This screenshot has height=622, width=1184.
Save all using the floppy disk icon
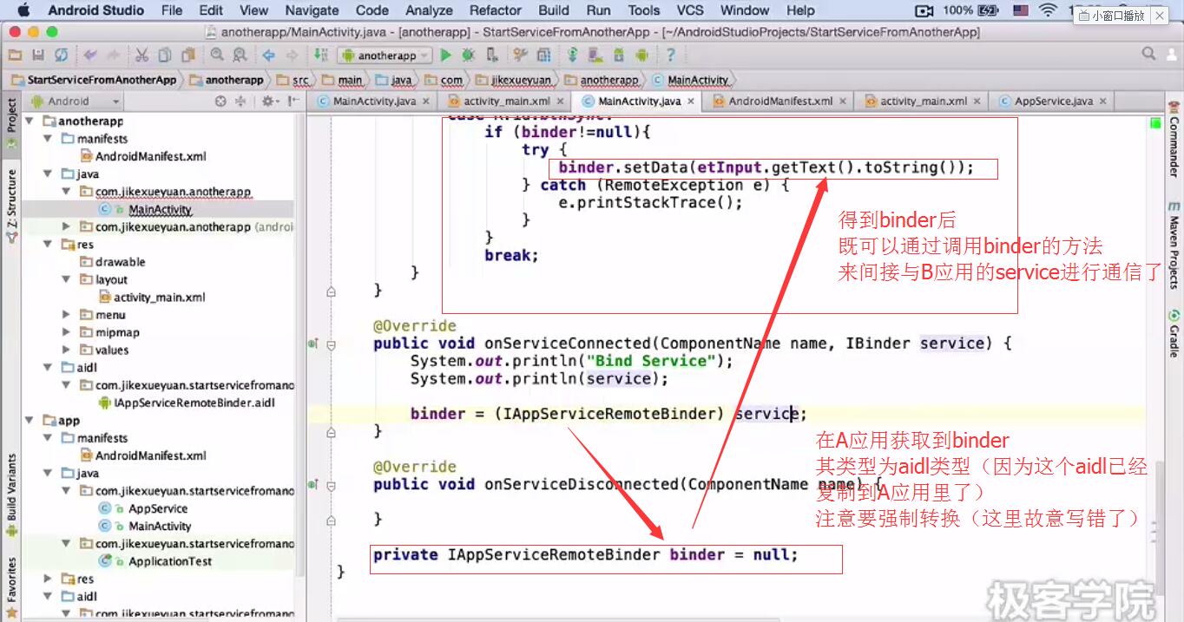pyautogui.click(x=38, y=55)
